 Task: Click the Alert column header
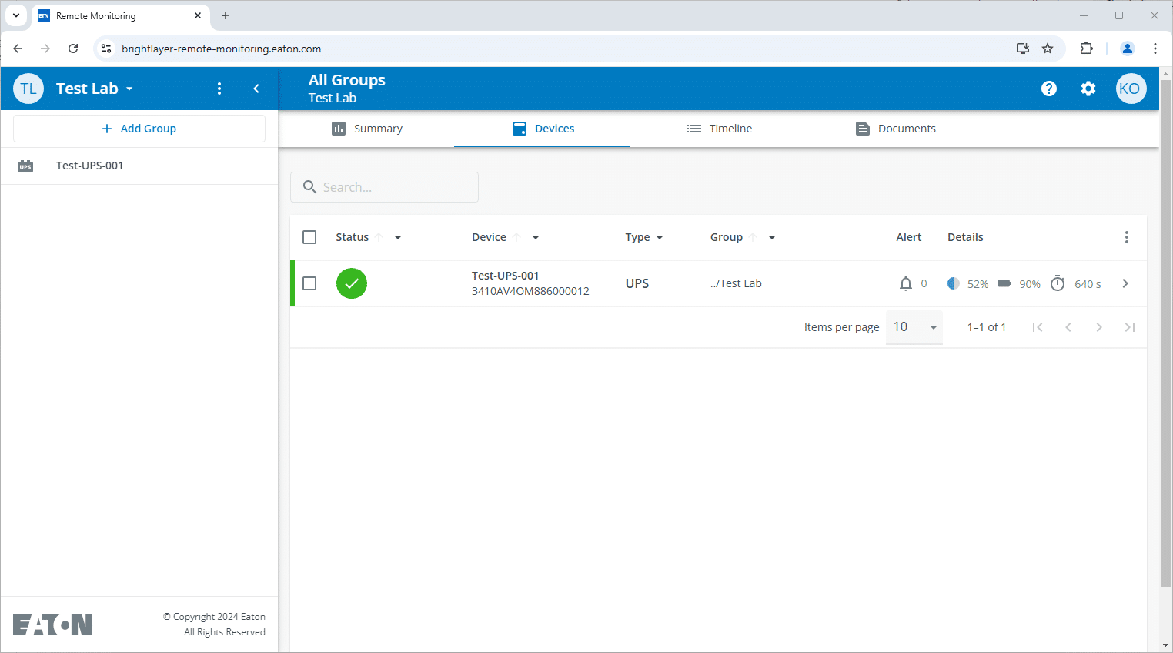click(908, 237)
